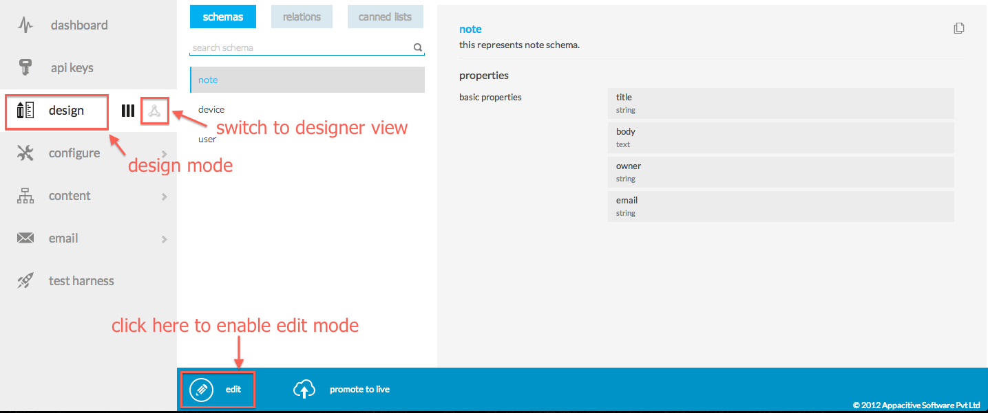The height and width of the screenshot is (413, 988).
Task: Switch to designer view icon
Action: click(x=155, y=111)
